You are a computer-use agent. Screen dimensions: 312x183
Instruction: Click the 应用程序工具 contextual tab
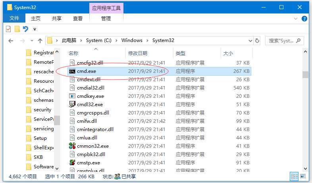pos(106,8)
